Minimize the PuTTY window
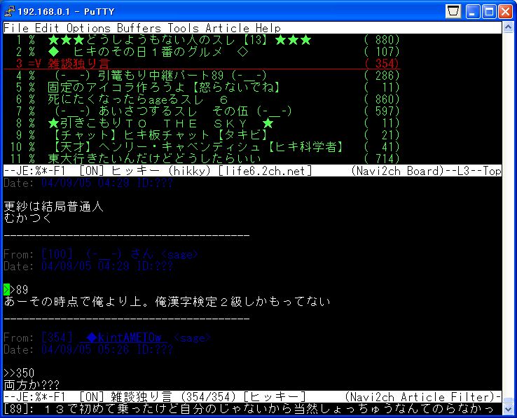Screen dimensions: 517x418 point(474,11)
